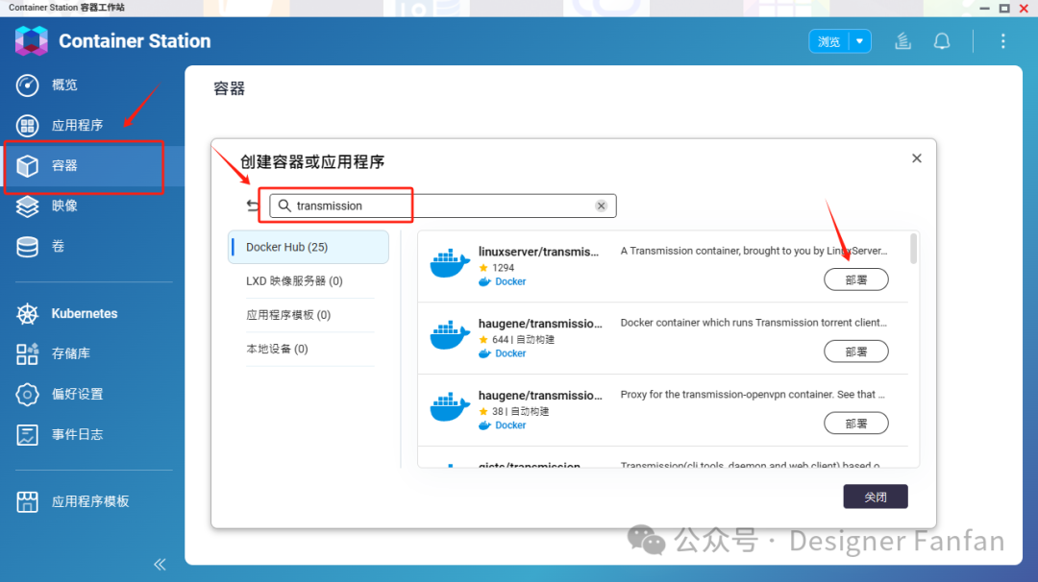Deploy haugene/transmission (644 stars) image
Viewport: 1038px width, 582px height.
pos(856,352)
